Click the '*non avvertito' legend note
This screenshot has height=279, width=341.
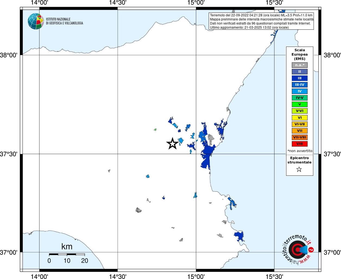[x=300, y=151]
